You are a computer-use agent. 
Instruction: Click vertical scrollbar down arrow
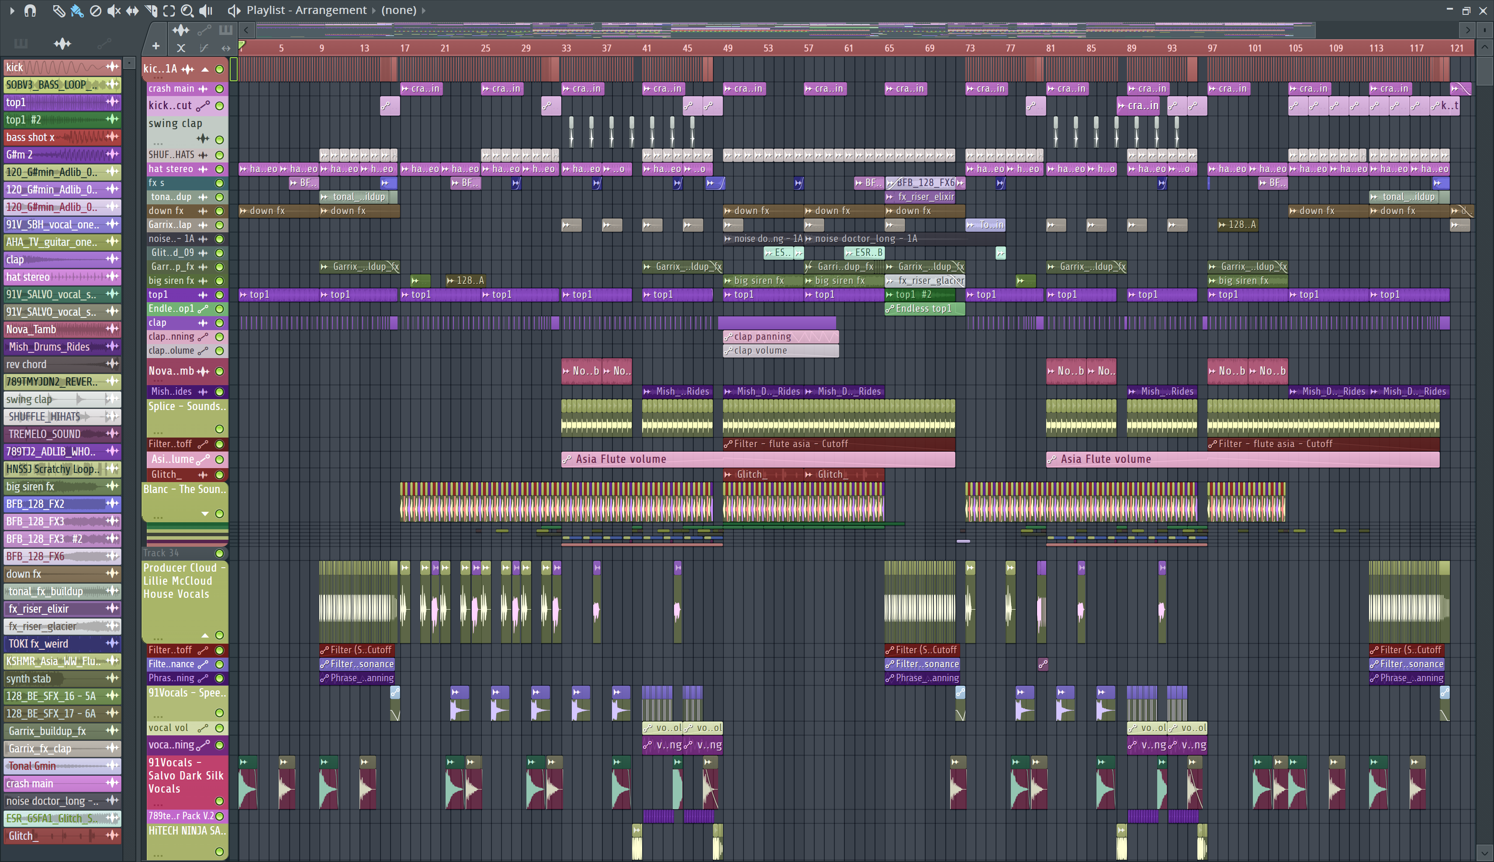pos(1484,854)
